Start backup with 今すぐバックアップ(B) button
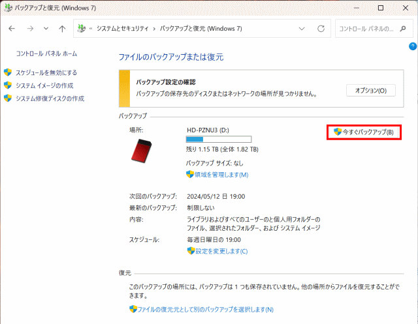This screenshot has height=324, width=418. pos(364,132)
